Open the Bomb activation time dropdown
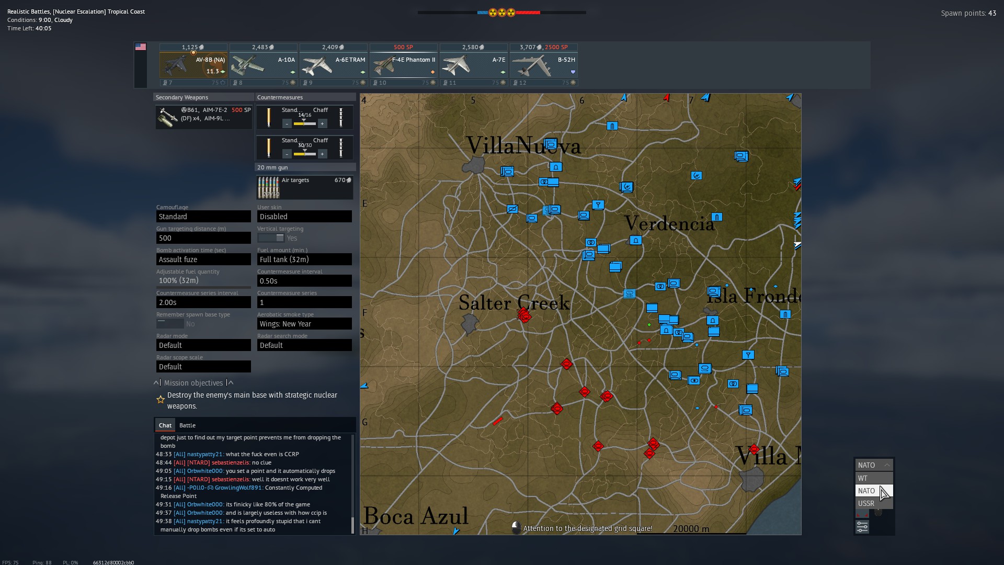The image size is (1004, 565). tap(203, 259)
